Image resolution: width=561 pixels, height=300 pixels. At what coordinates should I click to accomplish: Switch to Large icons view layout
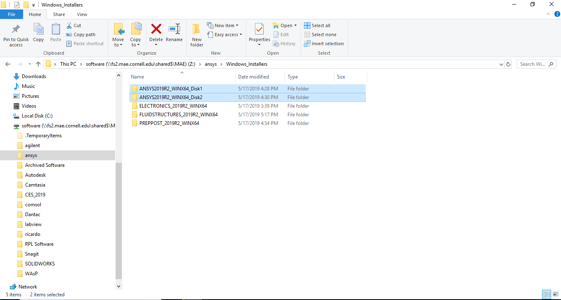[x=555, y=294]
